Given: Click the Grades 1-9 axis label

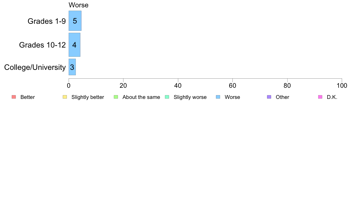Looking at the screenshot, I should coord(47,21).
